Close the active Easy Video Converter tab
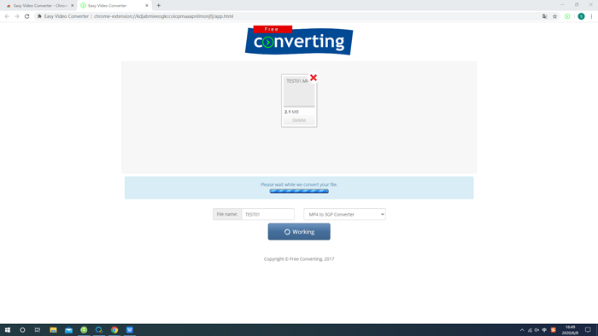The image size is (598, 336). coord(147,5)
